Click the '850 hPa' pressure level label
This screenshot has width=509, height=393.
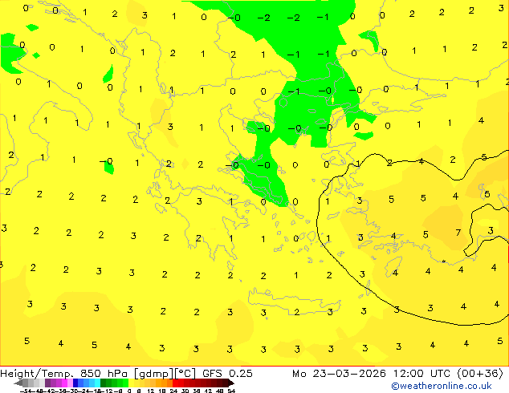click(104, 374)
